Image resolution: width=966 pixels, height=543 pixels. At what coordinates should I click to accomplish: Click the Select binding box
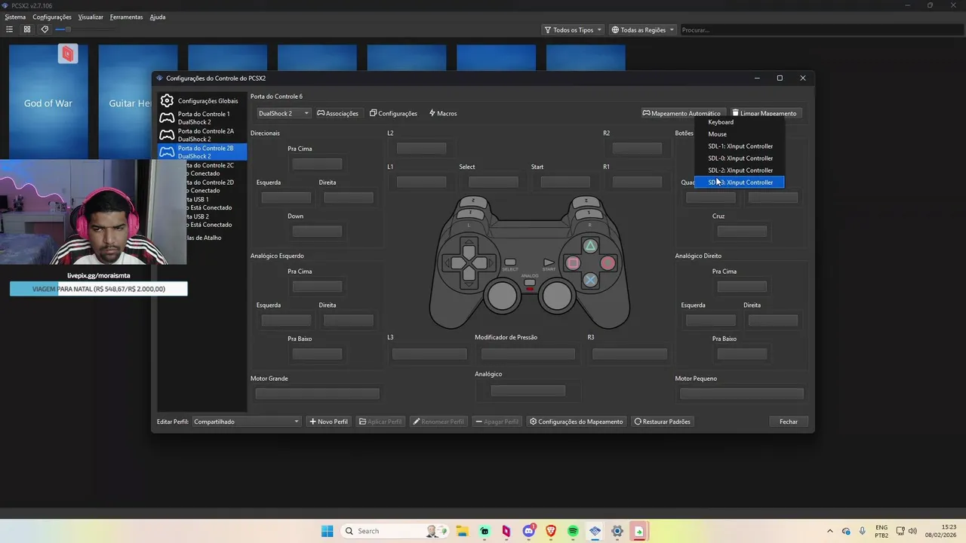[493, 182]
